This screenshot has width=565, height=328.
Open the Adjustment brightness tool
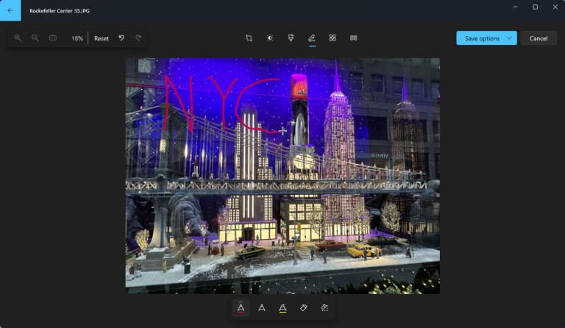tap(270, 38)
